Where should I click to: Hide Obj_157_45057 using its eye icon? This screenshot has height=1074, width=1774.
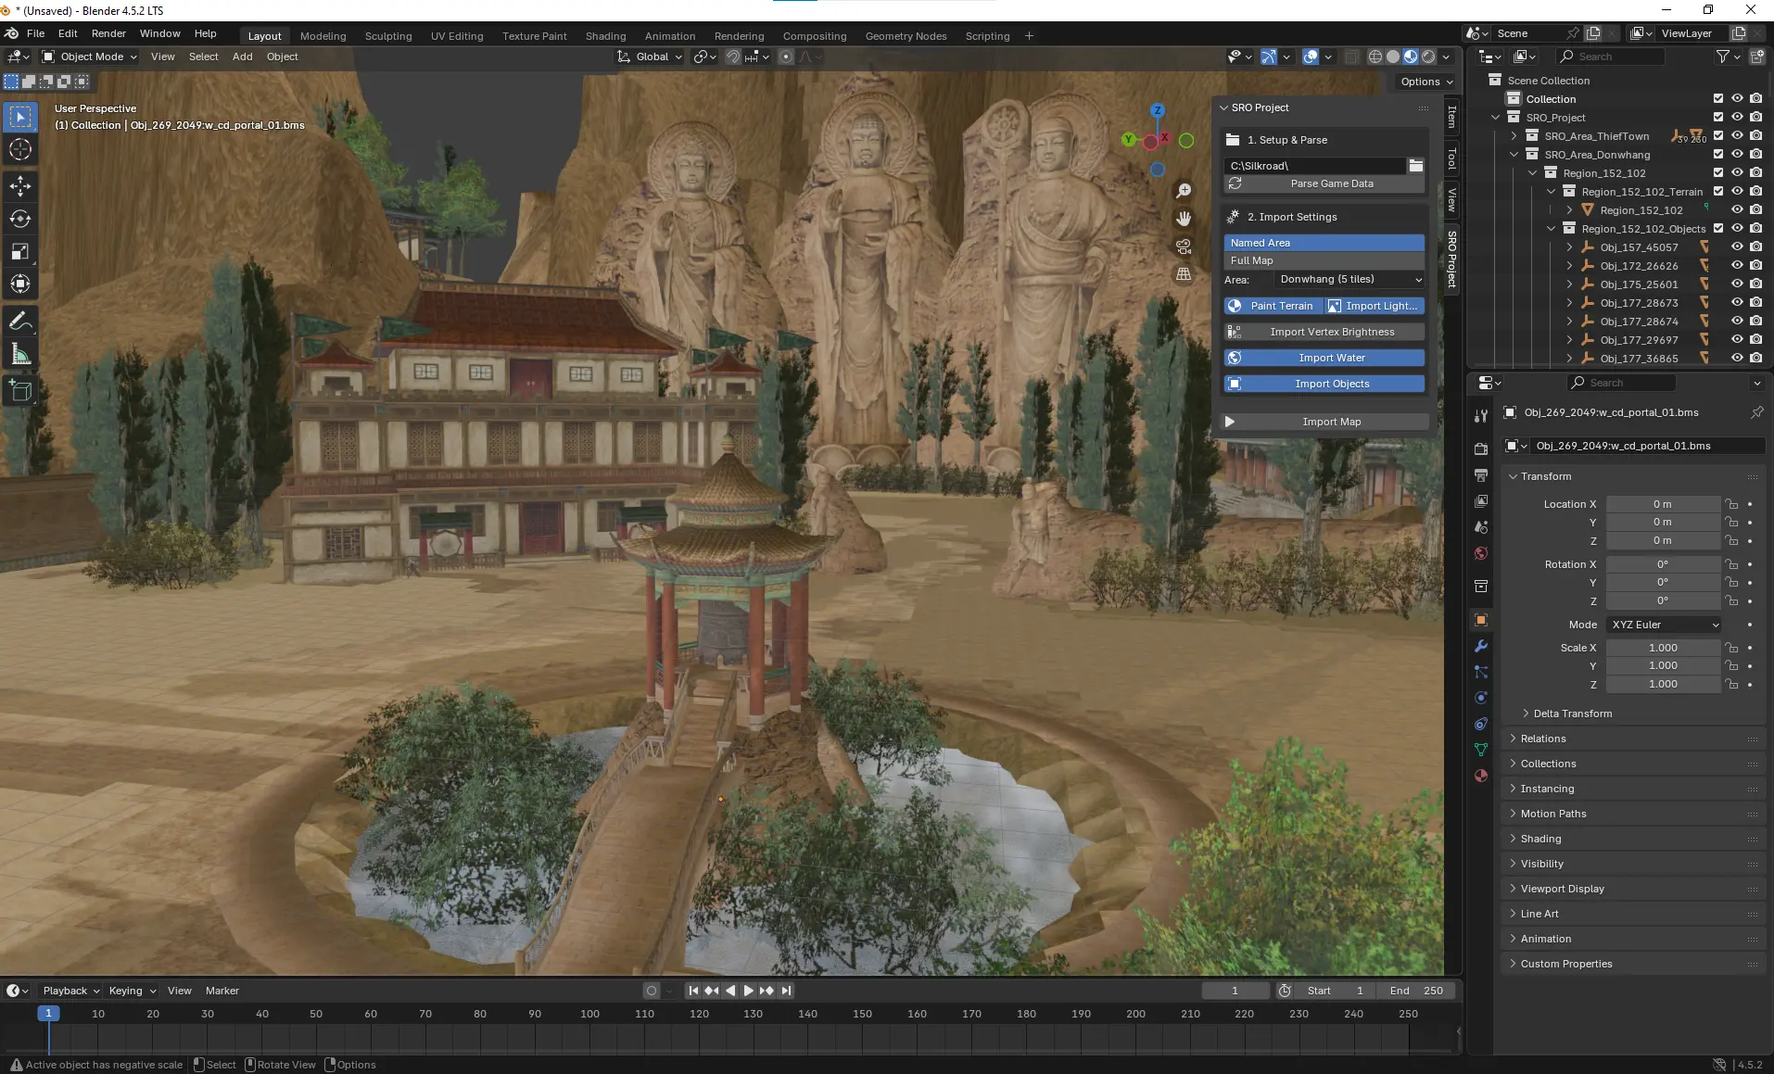coord(1737,247)
